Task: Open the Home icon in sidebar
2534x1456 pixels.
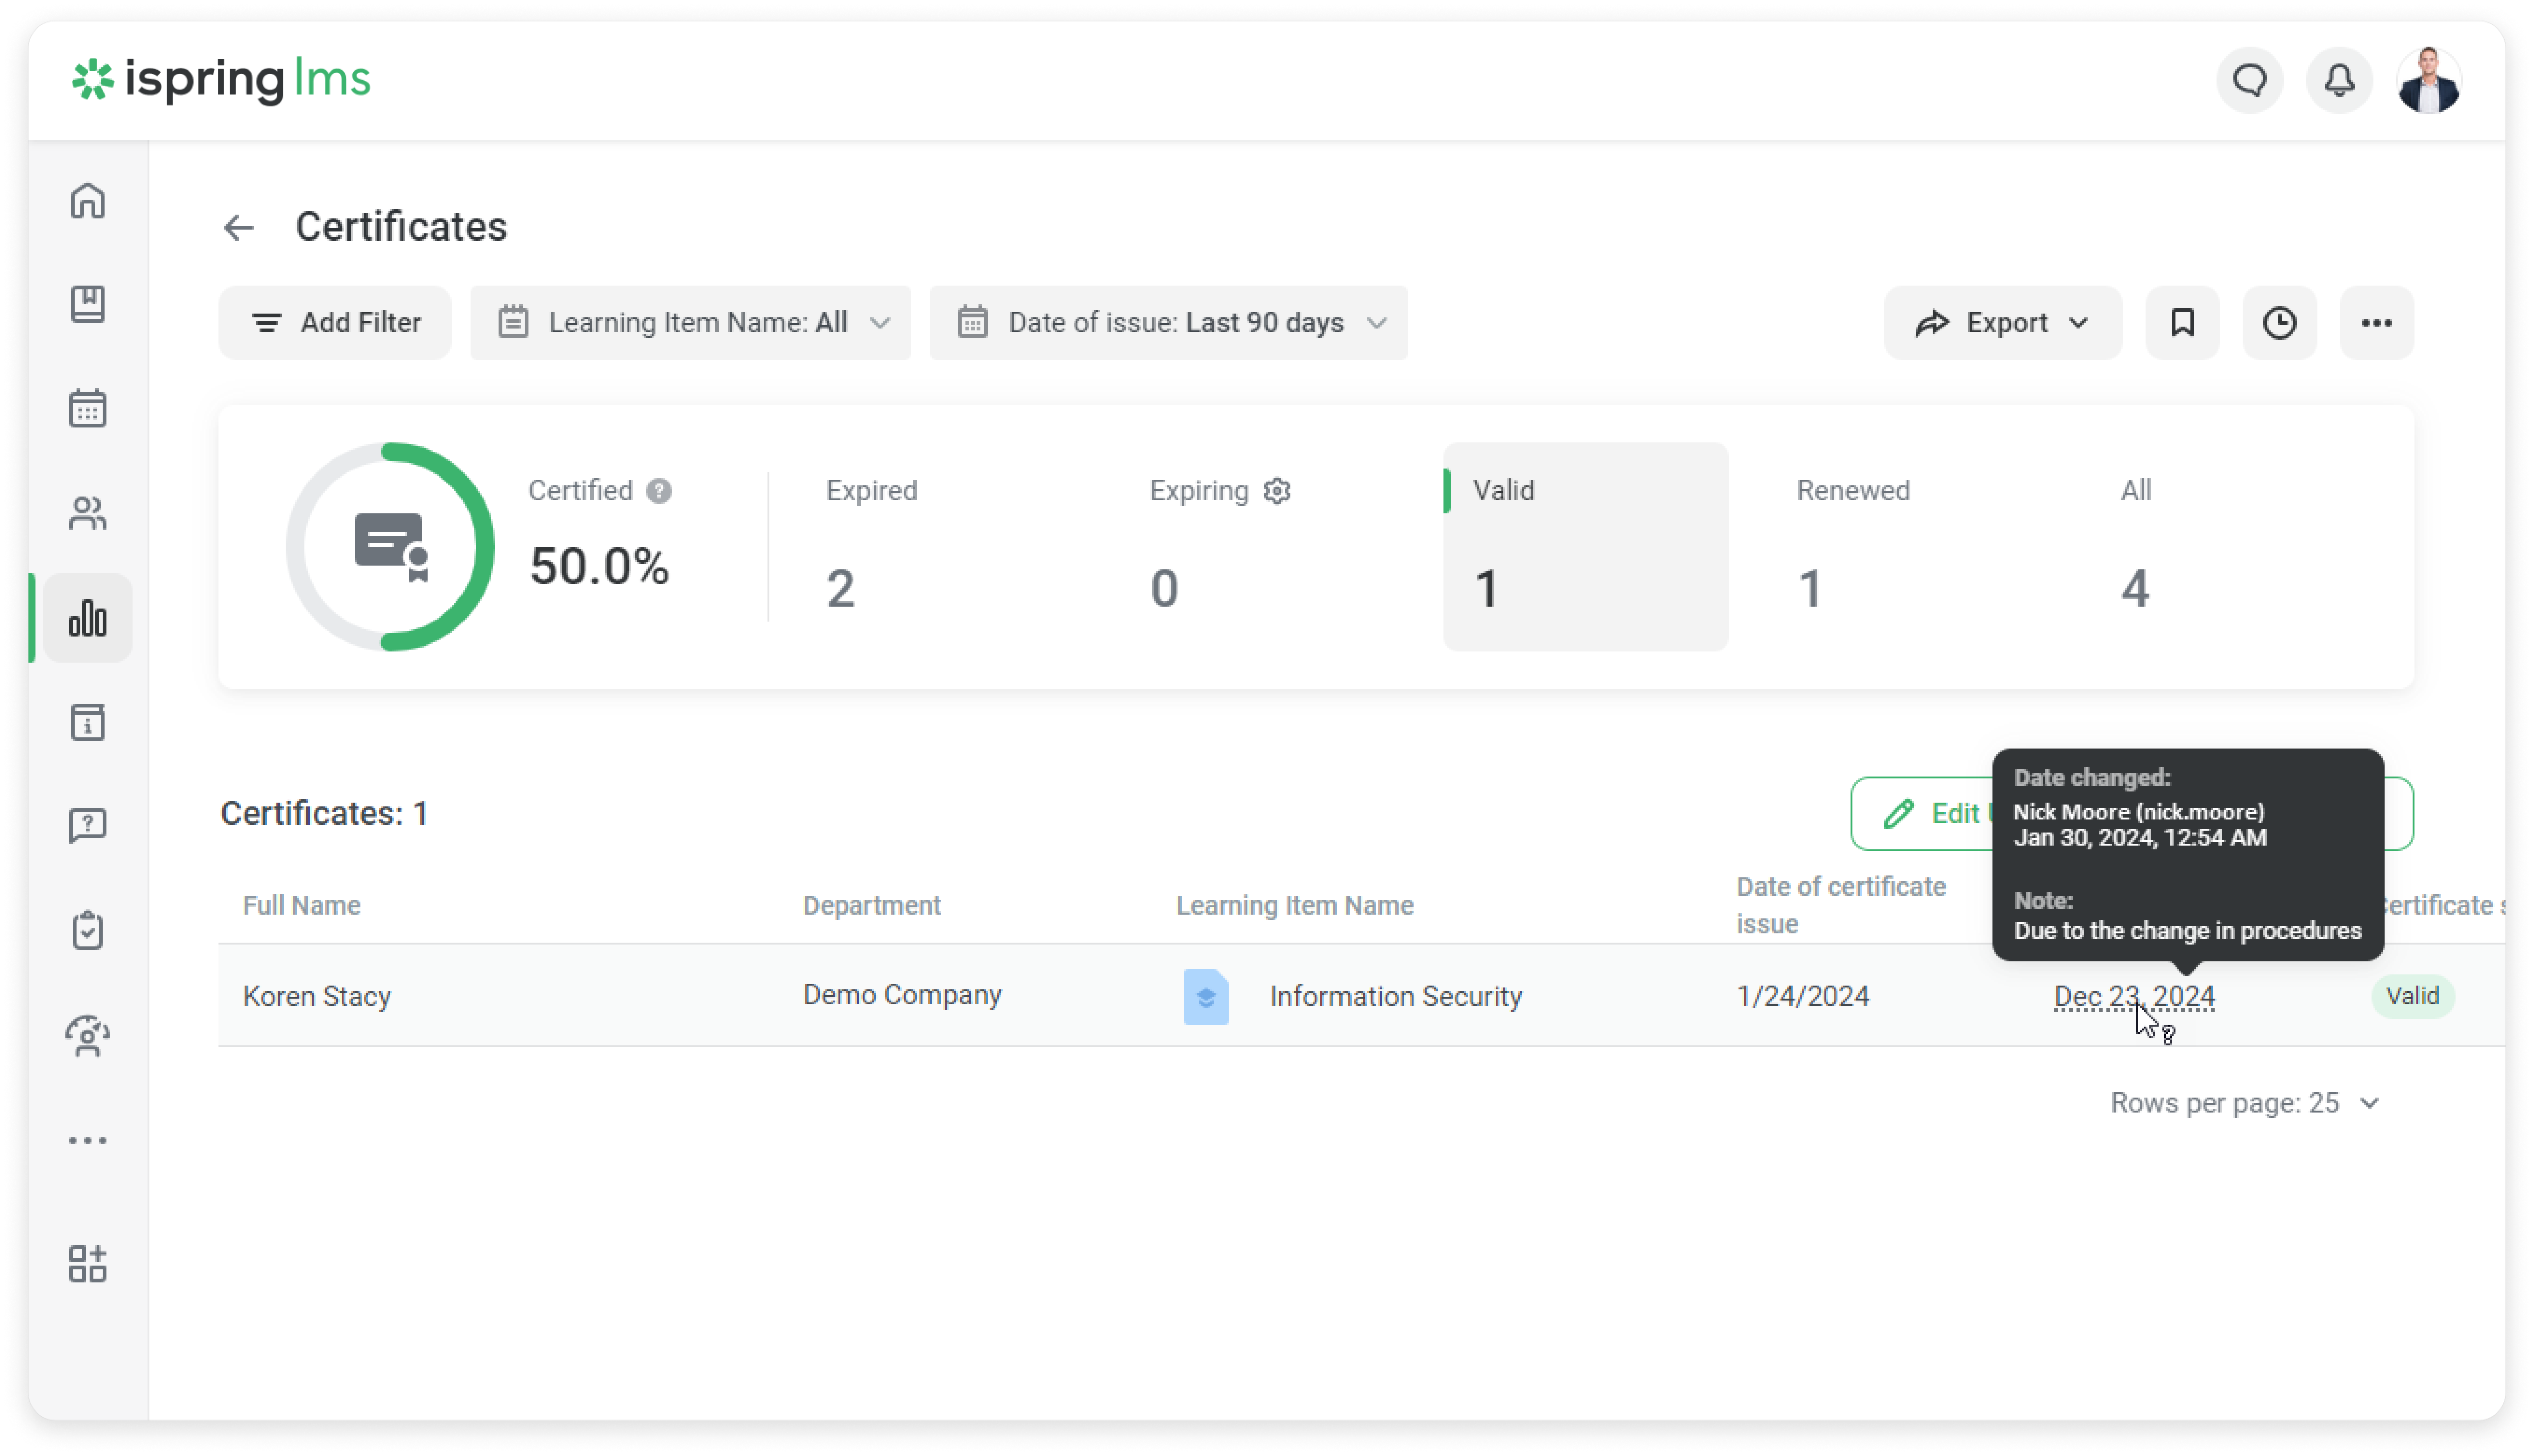Action: [x=88, y=201]
